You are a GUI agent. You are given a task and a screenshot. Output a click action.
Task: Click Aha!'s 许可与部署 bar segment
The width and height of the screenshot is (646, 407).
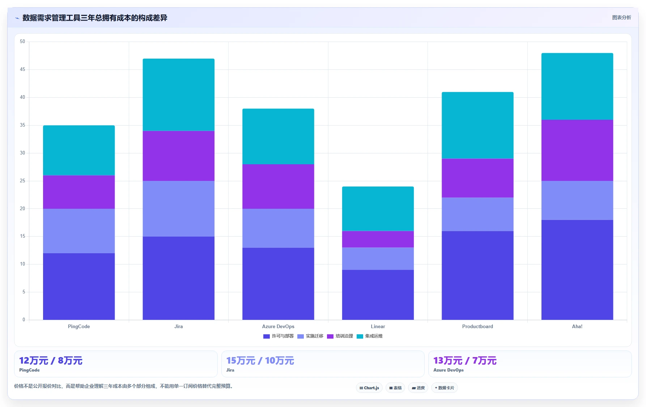click(x=577, y=270)
